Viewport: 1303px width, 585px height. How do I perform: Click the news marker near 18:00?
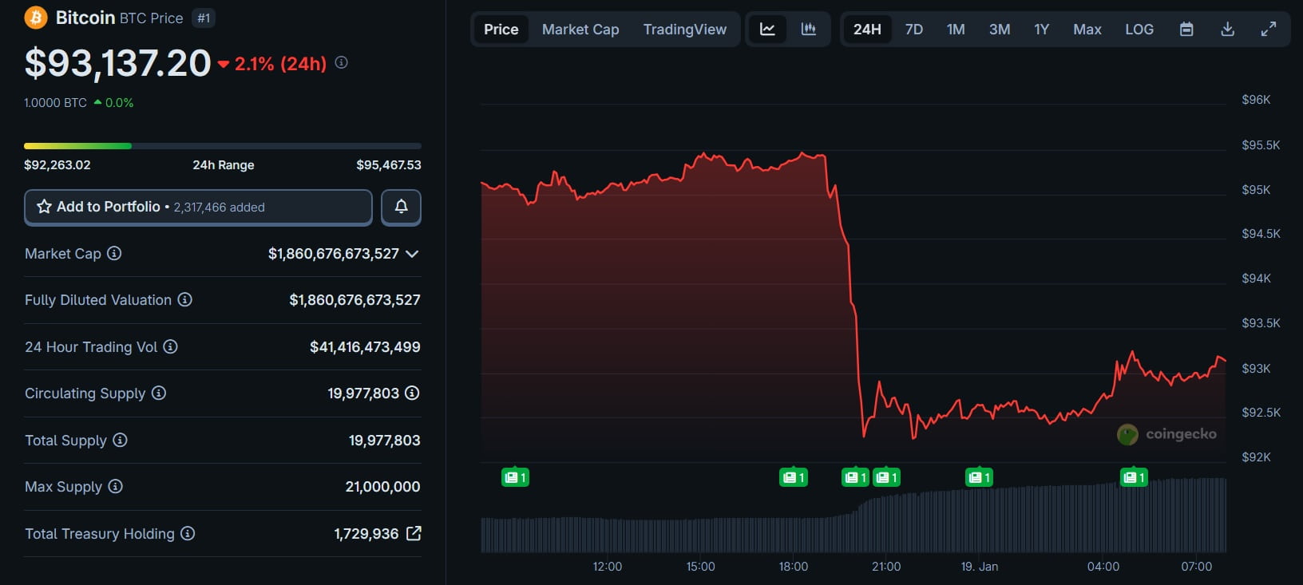click(793, 477)
